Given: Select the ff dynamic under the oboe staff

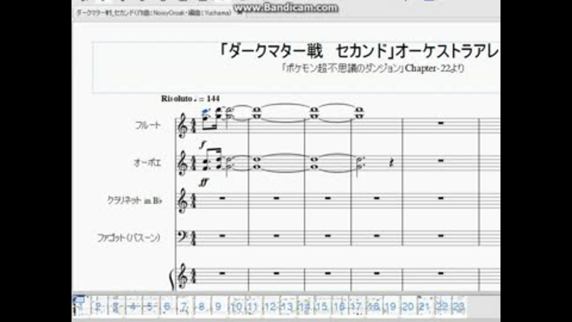Looking at the screenshot, I should point(204,182).
